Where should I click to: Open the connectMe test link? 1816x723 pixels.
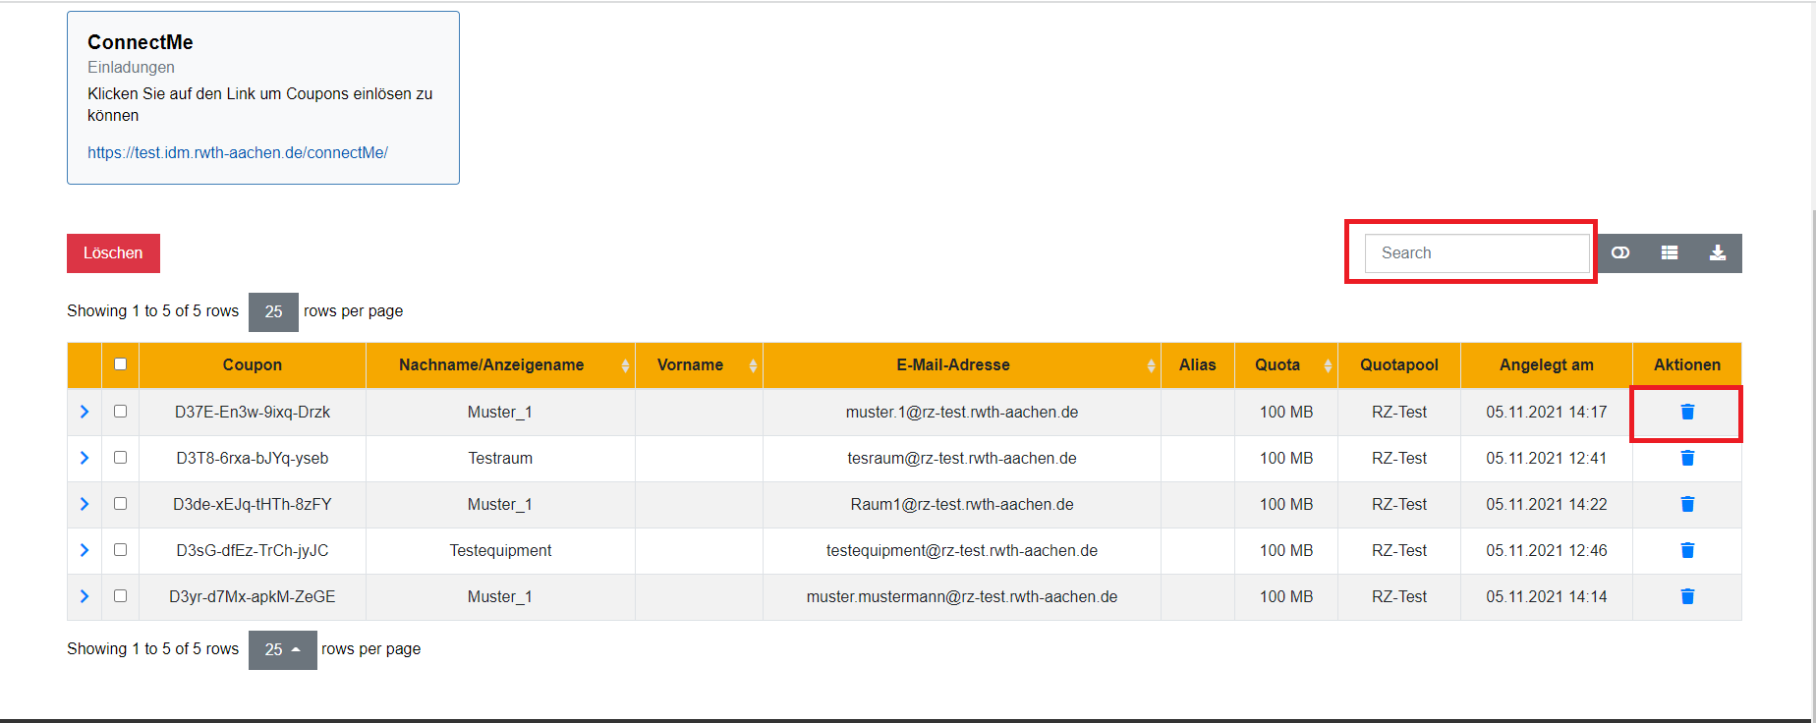tap(238, 153)
